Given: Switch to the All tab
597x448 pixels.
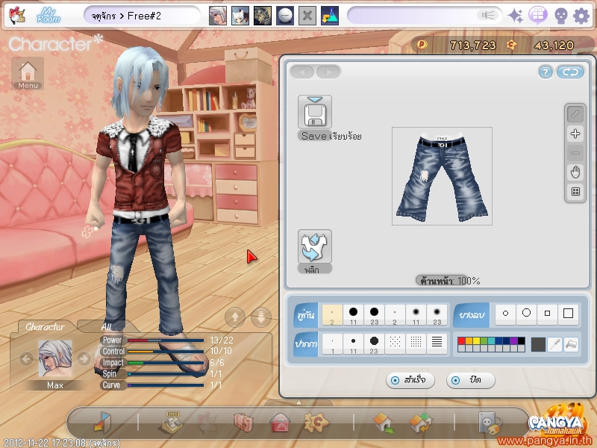Looking at the screenshot, I should pyautogui.click(x=106, y=327).
